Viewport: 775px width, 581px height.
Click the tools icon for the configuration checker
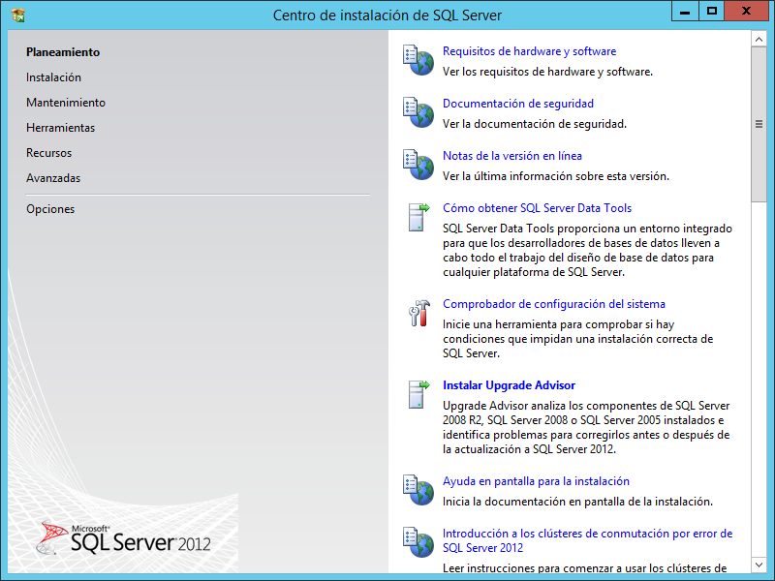418,314
